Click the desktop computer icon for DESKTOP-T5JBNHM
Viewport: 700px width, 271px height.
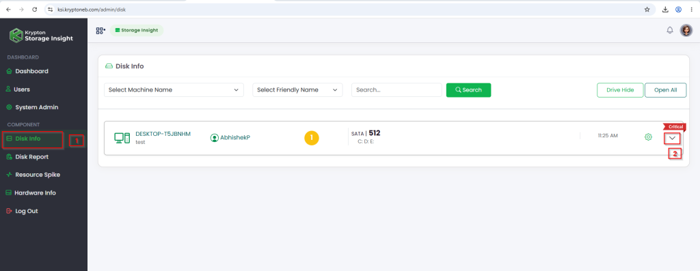(122, 138)
